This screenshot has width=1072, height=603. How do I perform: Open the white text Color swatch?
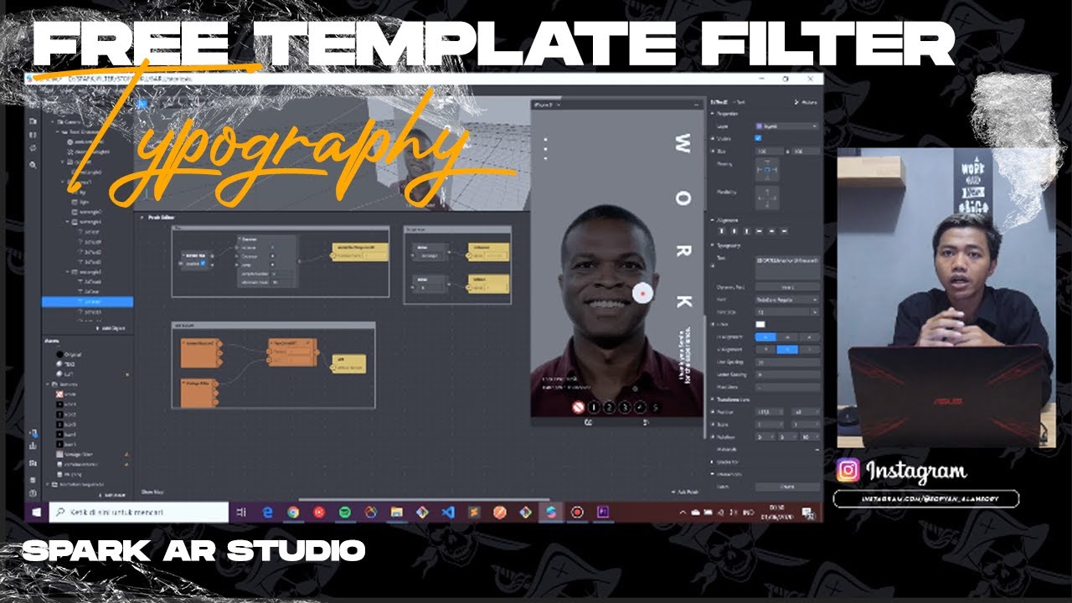[760, 324]
